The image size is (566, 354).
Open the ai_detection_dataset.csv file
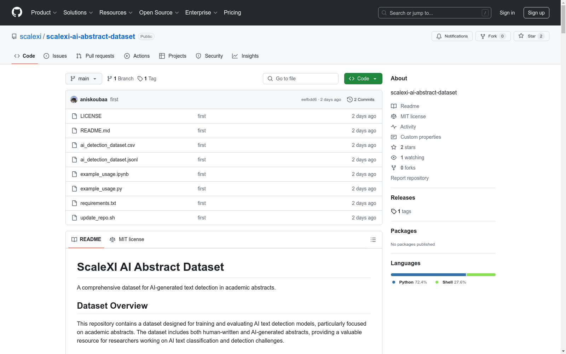108,145
